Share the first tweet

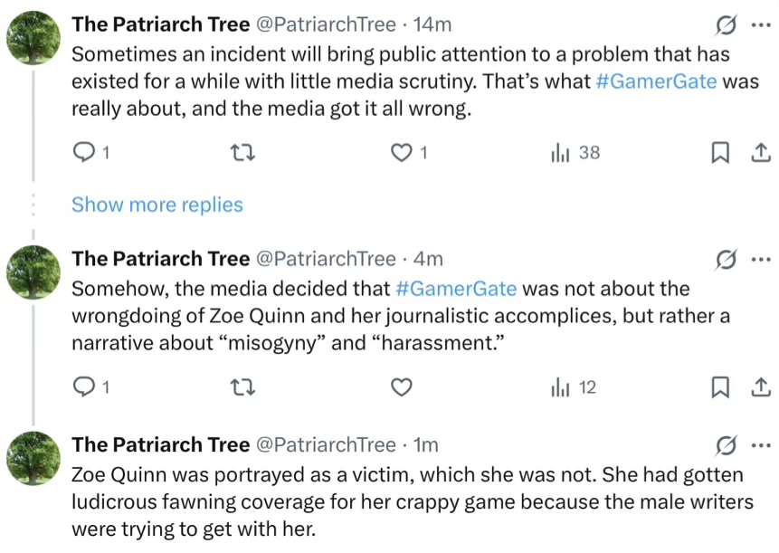[x=761, y=153]
